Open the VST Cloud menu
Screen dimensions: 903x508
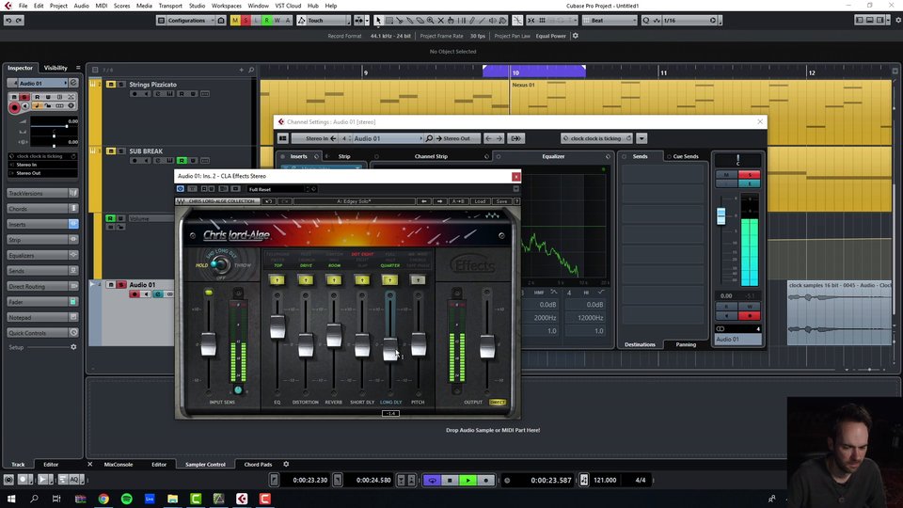point(288,6)
